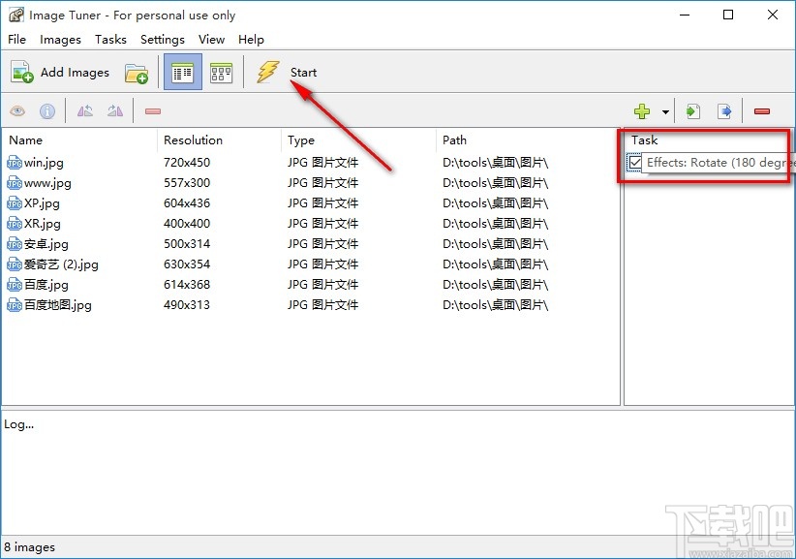
Task: Click the Start text button
Action: coord(303,73)
